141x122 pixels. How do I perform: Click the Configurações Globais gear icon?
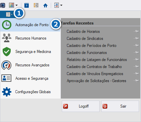point(7,92)
